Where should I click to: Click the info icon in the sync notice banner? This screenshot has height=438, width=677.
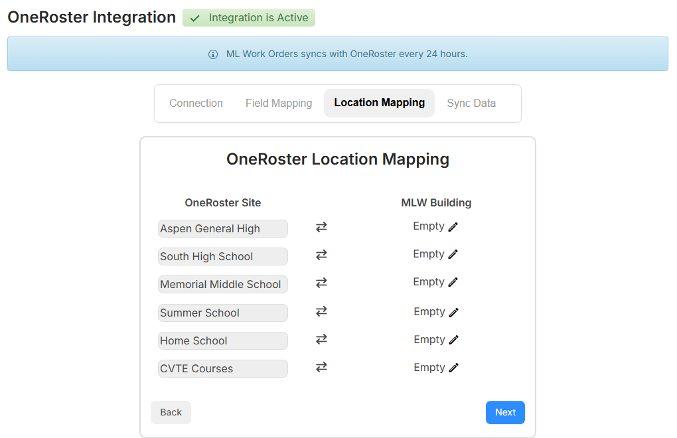[213, 54]
